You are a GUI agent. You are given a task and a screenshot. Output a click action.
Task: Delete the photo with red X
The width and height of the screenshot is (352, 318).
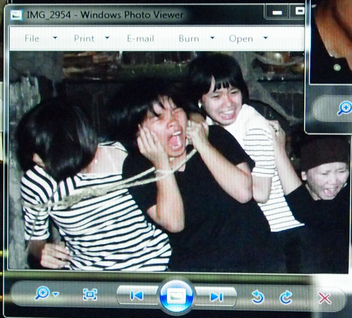(x=325, y=298)
